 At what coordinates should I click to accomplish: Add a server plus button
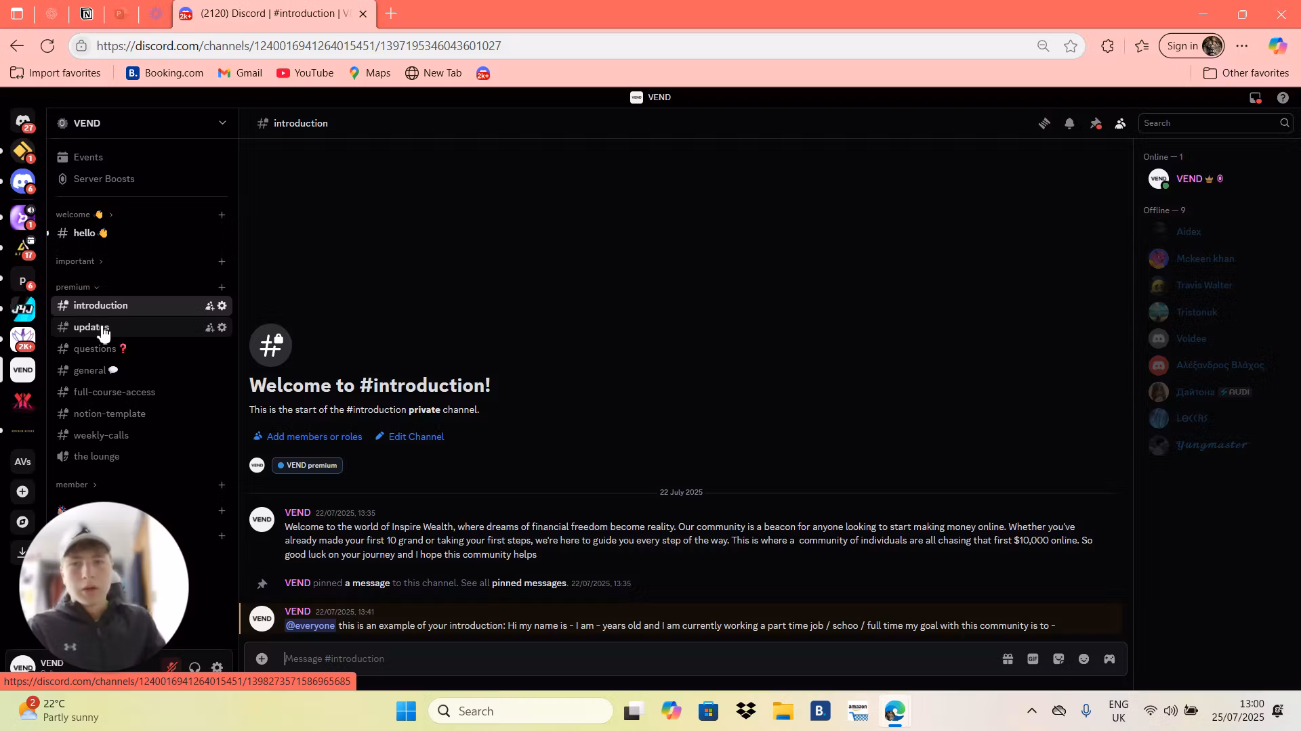[23, 492]
